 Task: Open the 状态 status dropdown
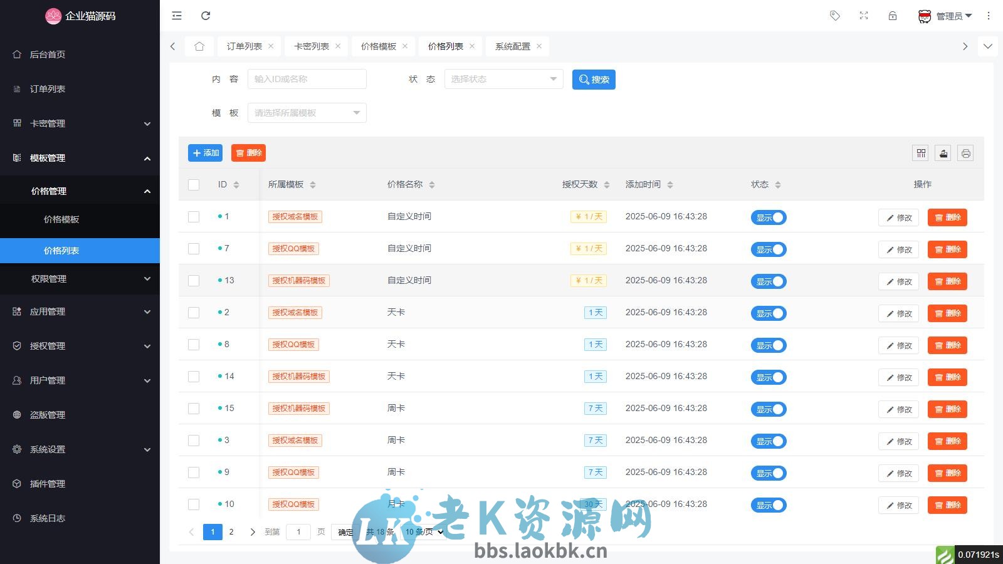[x=503, y=79]
